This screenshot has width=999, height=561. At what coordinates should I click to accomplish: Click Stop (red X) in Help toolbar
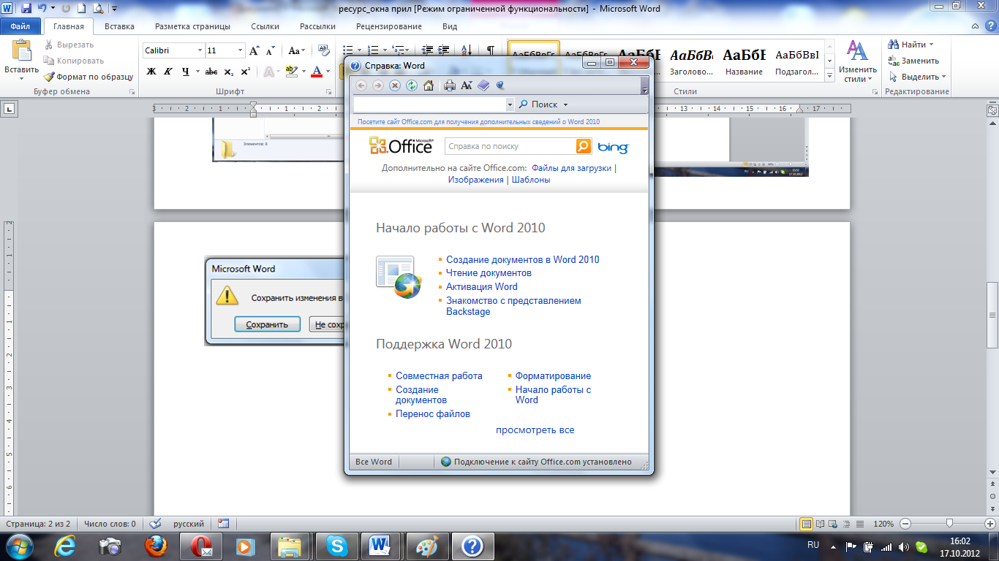pos(395,85)
